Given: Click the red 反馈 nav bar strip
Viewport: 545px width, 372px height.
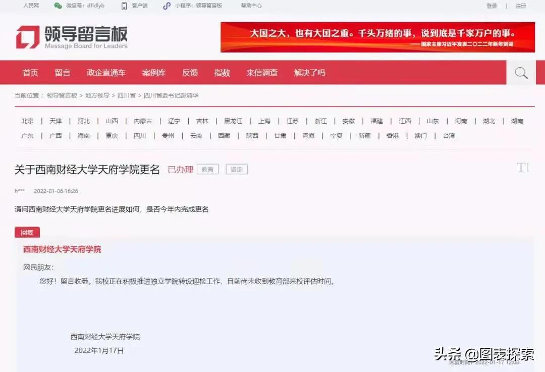Looking at the screenshot, I should 189,72.
